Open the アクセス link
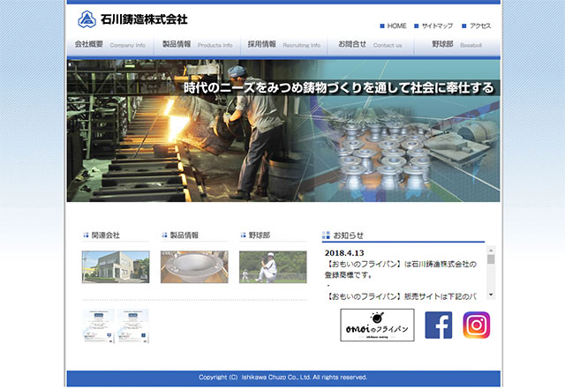 point(477,26)
